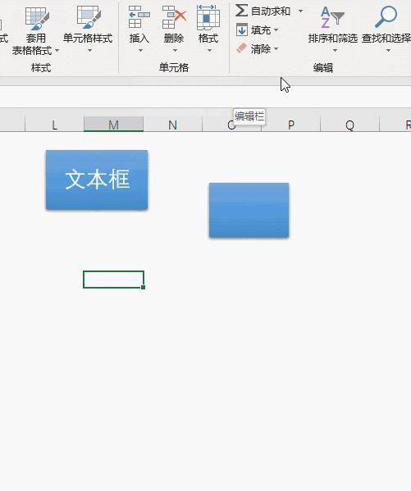Click the Delete cells icon
Image resolution: width=411 pixels, height=491 pixels.
[x=174, y=17]
